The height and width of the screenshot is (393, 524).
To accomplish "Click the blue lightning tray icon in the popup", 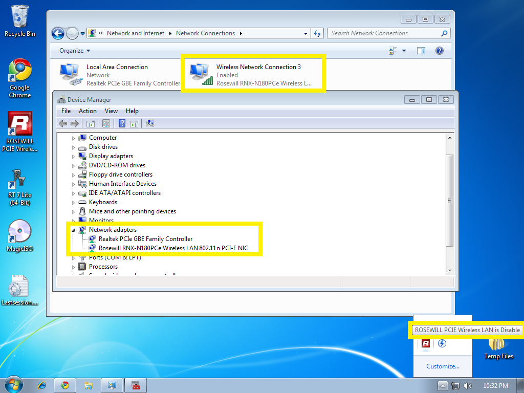I will [442, 343].
